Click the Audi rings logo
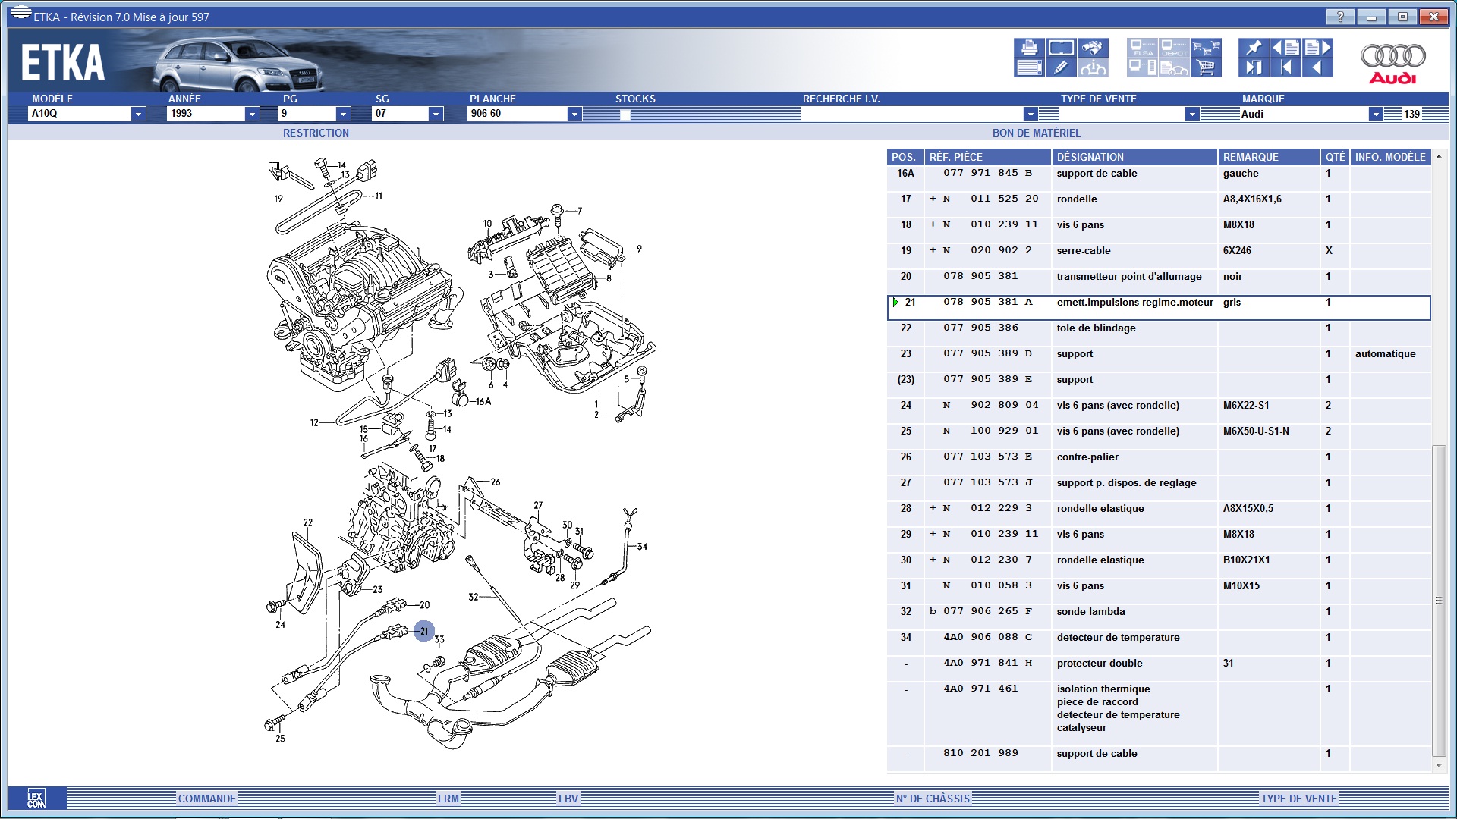This screenshot has width=1457, height=819. click(x=1392, y=63)
